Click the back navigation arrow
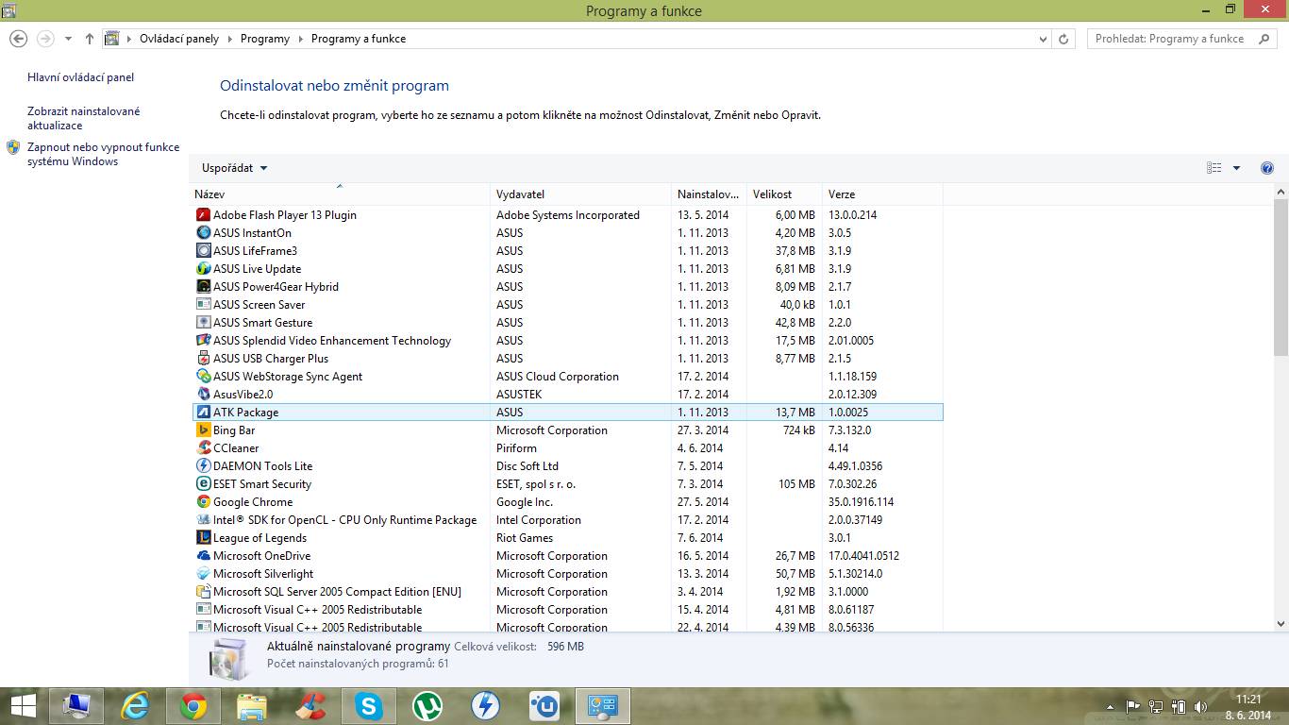Image resolution: width=1289 pixels, height=725 pixels. click(18, 39)
